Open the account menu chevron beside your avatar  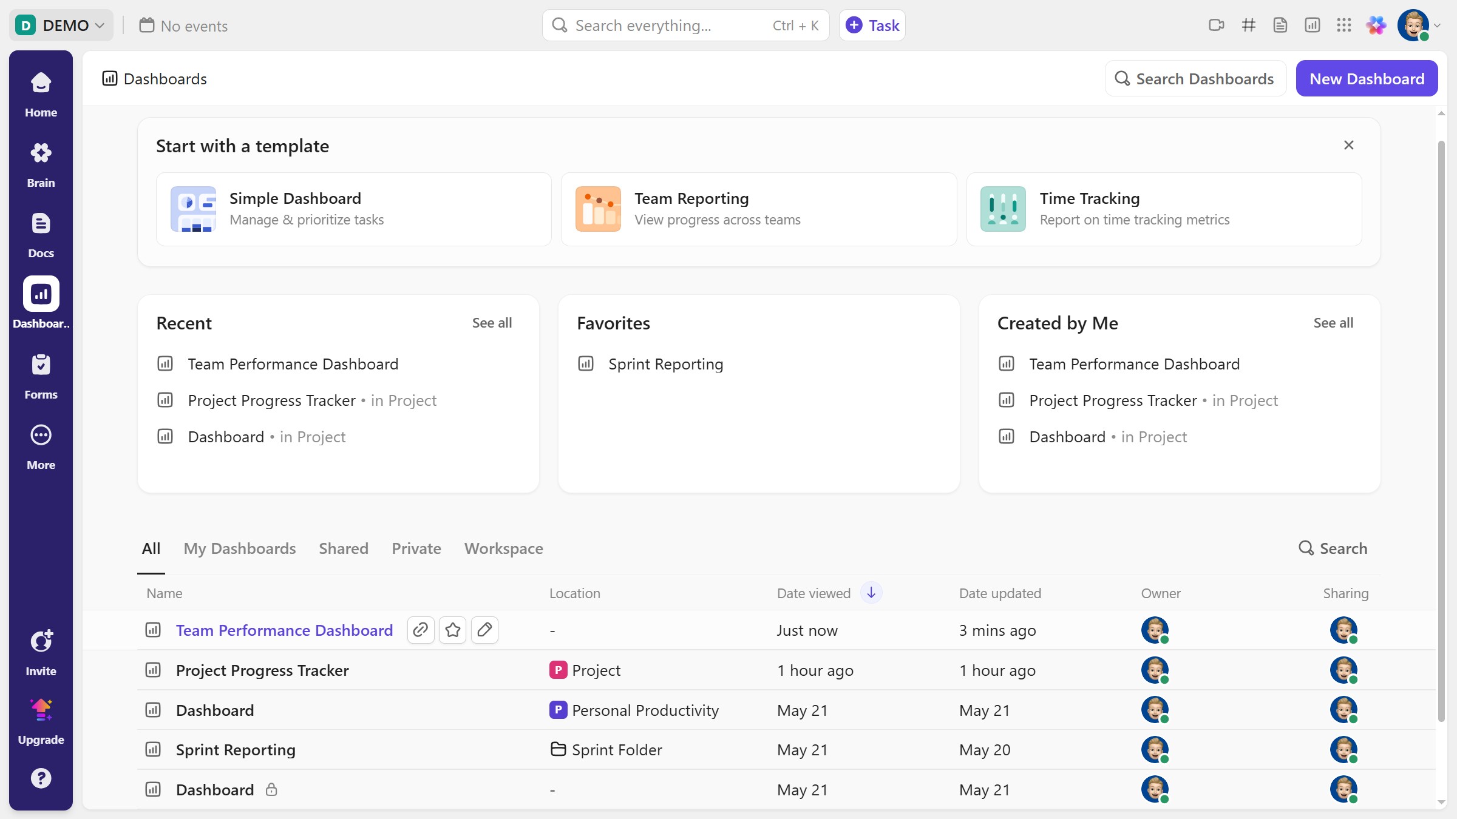(x=1438, y=25)
